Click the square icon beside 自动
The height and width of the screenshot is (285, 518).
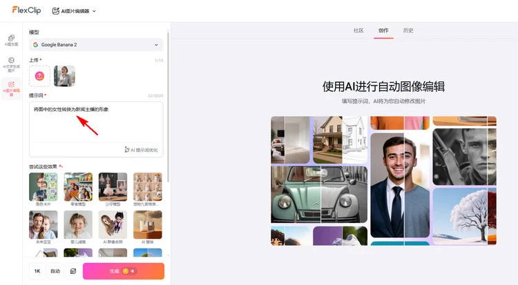pos(73,271)
